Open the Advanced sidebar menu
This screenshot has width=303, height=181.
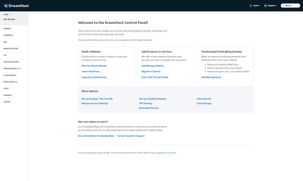pyautogui.click(x=8, y=95)
